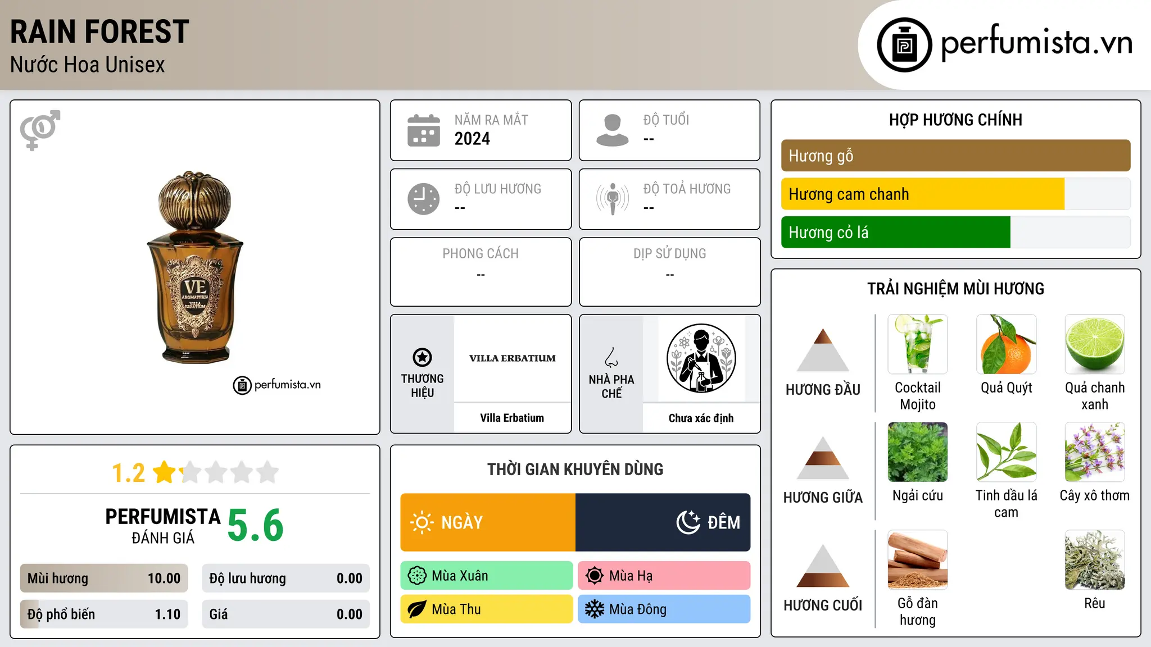
Task: Click the 2024 launch year value
Action: (472, 139)
